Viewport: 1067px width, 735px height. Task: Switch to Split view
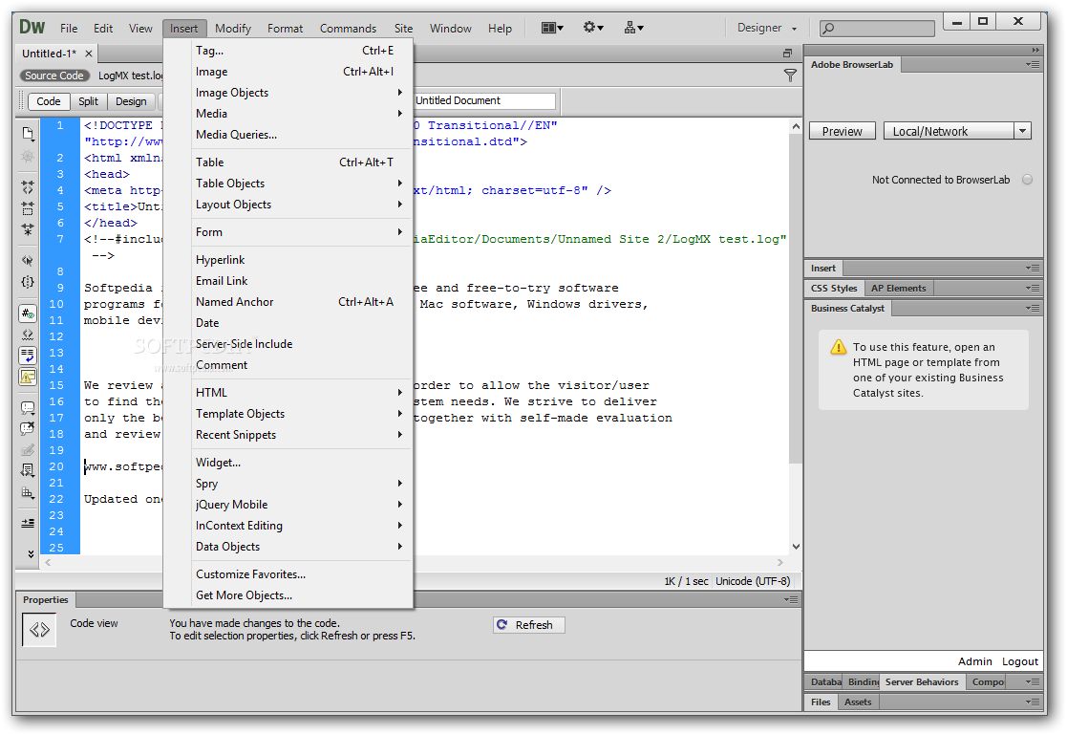[x=88, y=101]
